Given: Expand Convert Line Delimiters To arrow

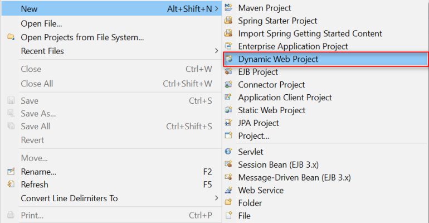Looking at the screenshot, I should tap(216, 198).
